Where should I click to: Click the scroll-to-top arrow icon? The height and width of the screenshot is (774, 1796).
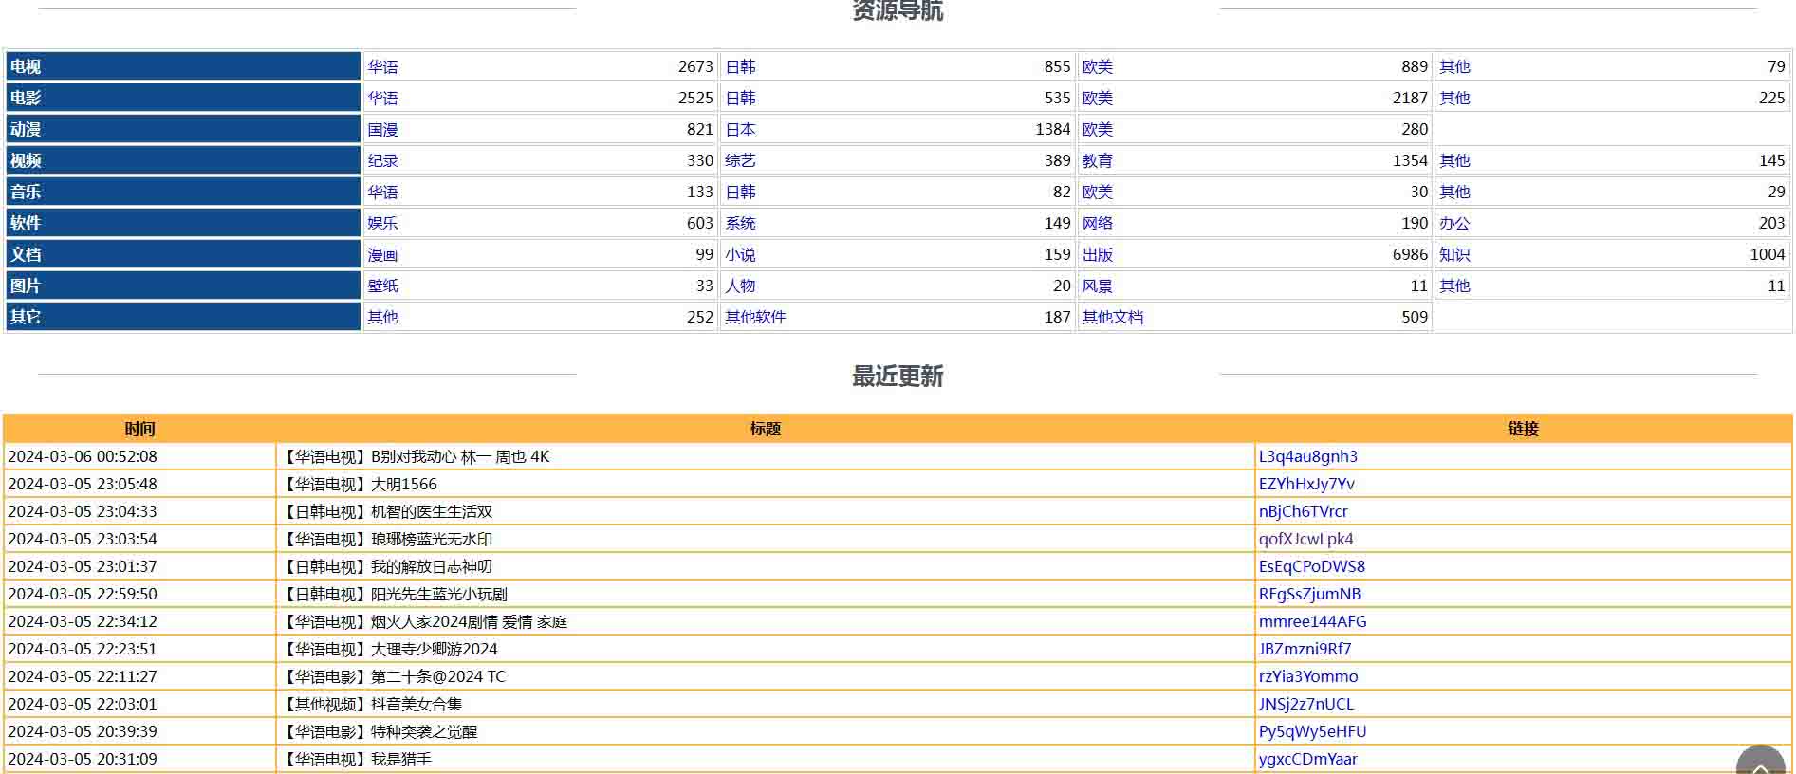(x=1761, y=762)
